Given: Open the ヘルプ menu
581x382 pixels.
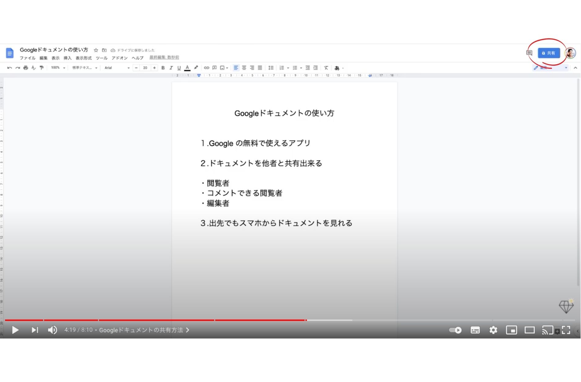Looking at the screenshot, I should (138, 58).
